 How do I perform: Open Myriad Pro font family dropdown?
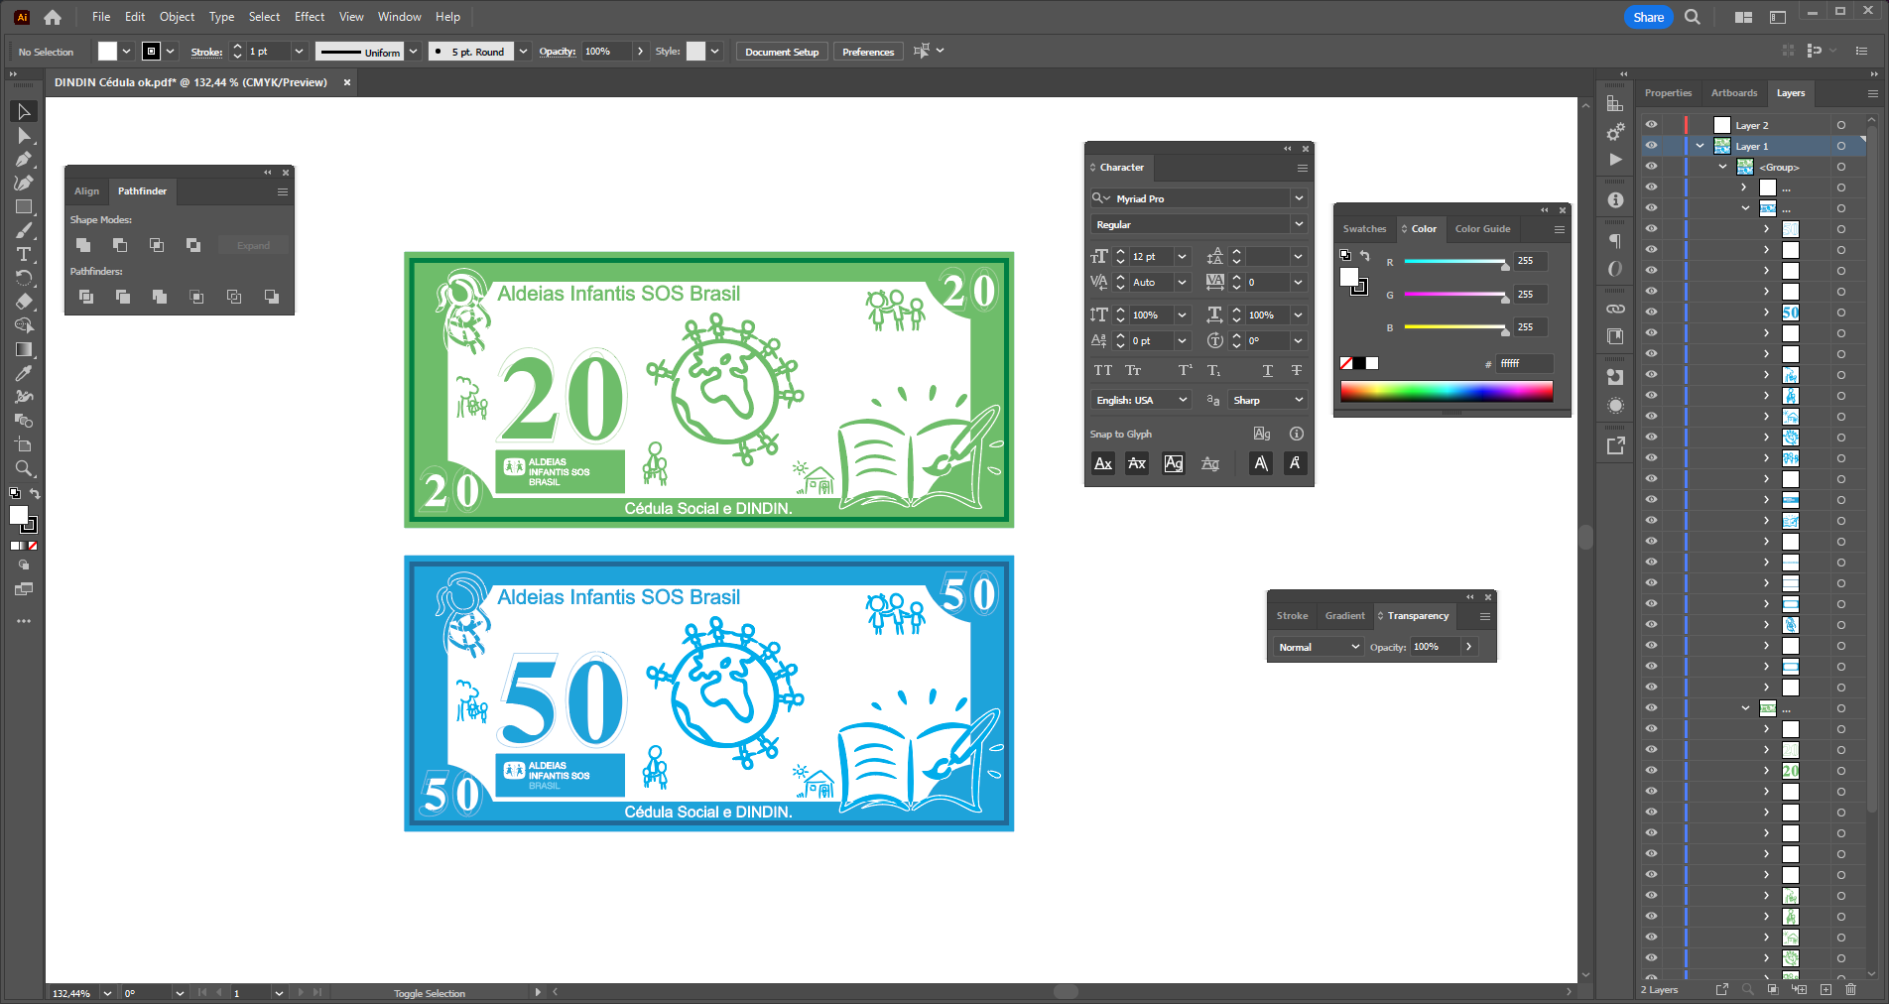pos(1299,198)
